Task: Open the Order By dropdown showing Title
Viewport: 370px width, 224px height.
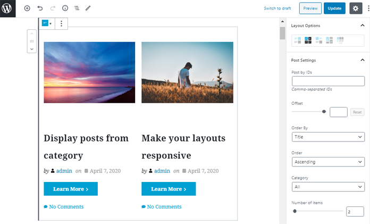Action: coord(328,137)
